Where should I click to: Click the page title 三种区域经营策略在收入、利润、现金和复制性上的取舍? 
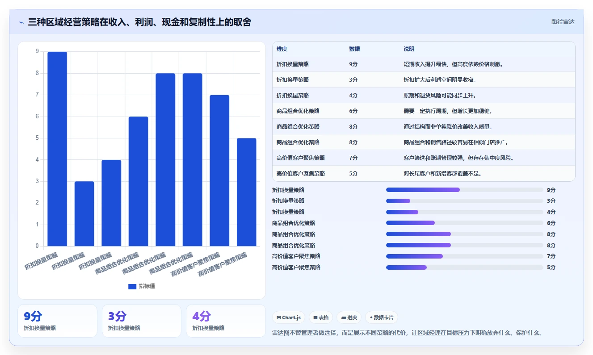tap(139, 22)
